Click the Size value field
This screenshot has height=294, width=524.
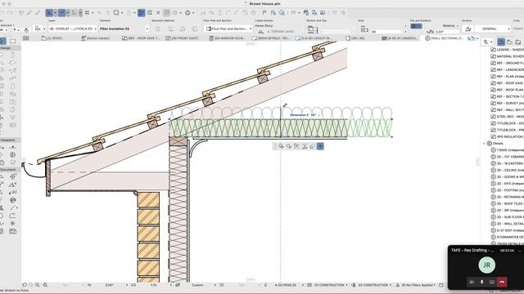[x=386, y=32]
